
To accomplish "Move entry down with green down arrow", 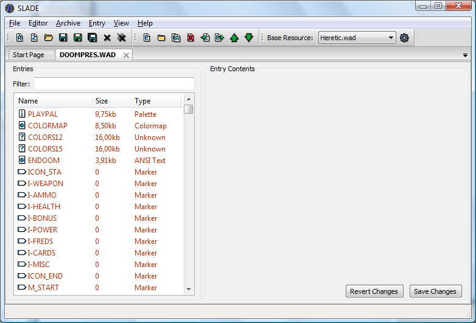I will 249,38.
